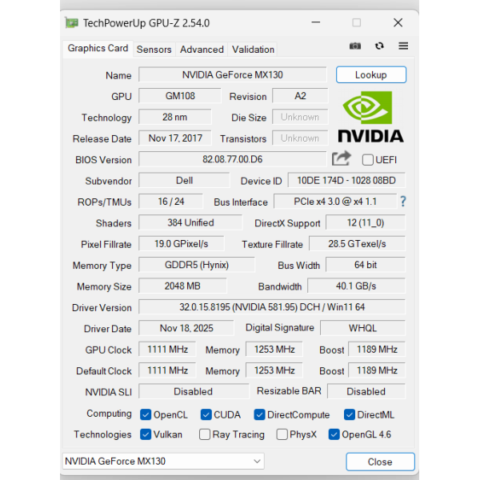Open the hamburger menu icon
480x480 pixels.
pyautogui.click(x=403, y=46)
